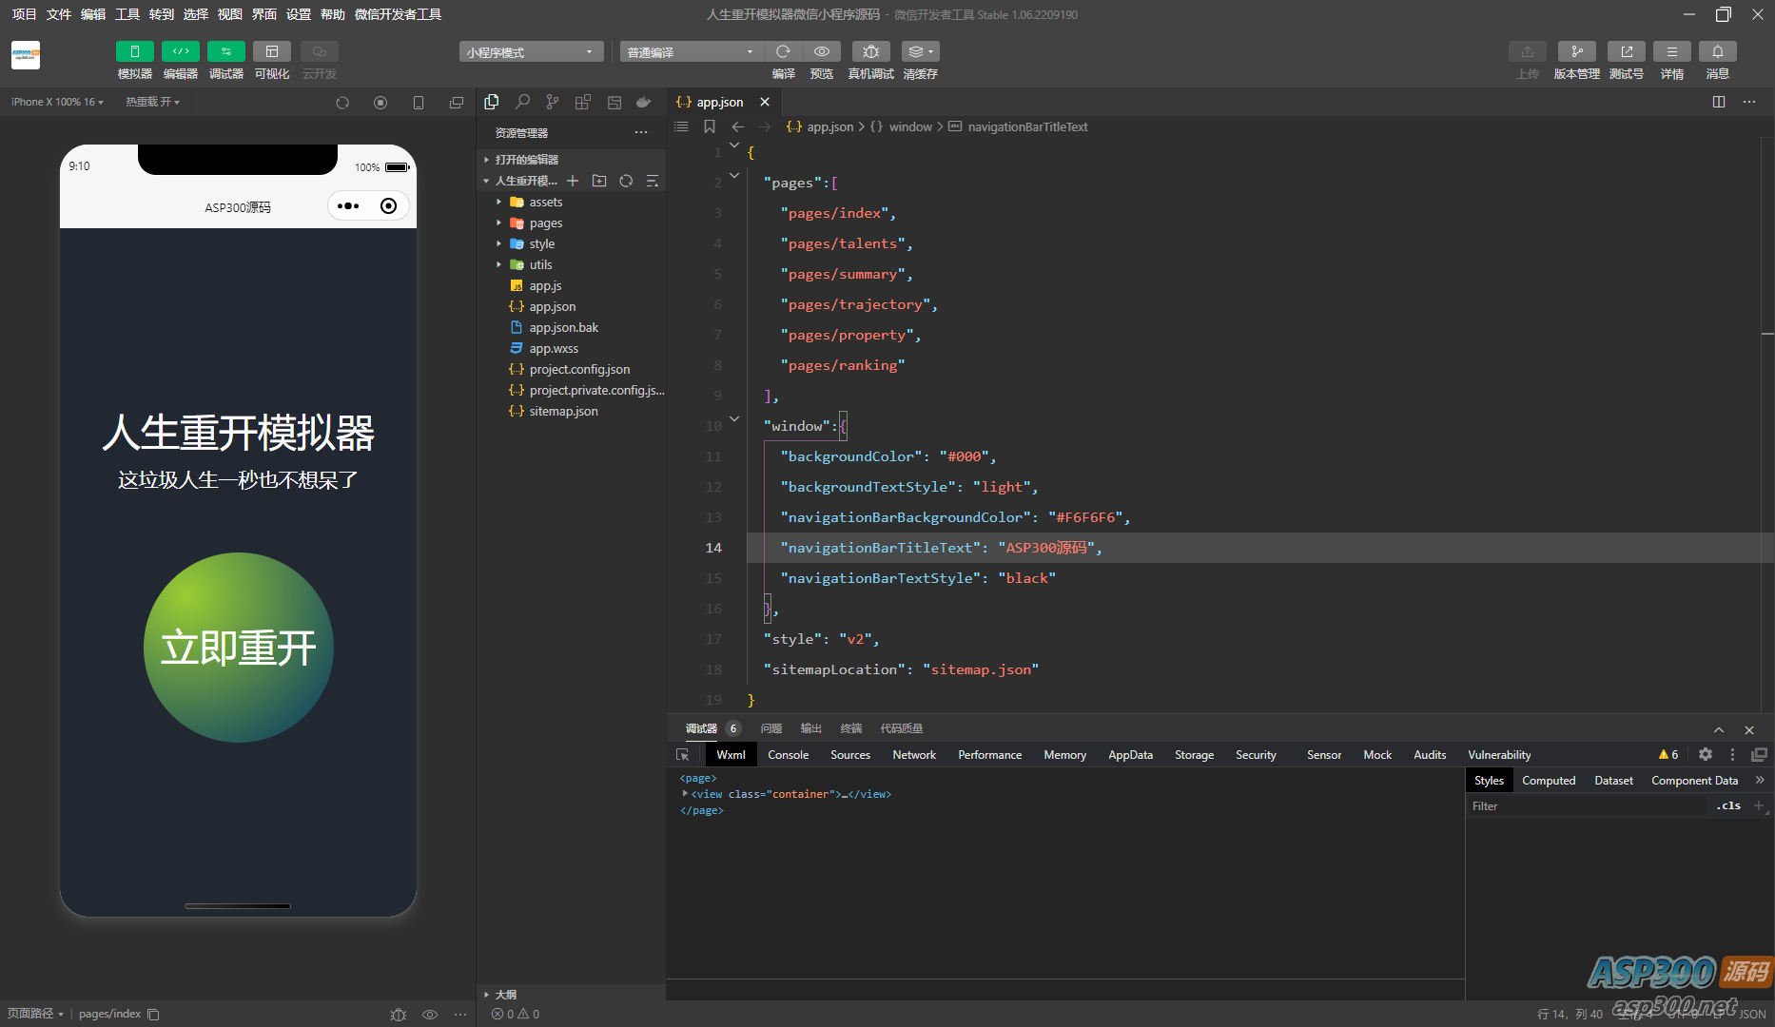Open iPhone X device selector dropdown
Screen dimensions: 1775x1027
point(57,102)
